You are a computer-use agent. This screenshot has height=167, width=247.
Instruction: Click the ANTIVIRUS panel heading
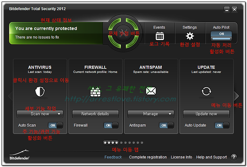[40, 67]
